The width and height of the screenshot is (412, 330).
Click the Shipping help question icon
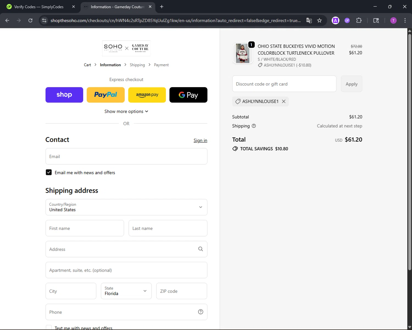254,126
